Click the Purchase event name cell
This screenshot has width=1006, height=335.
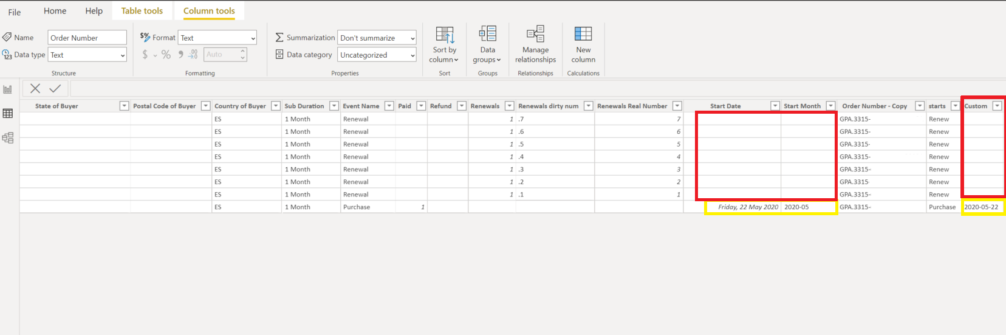[368, 207]
